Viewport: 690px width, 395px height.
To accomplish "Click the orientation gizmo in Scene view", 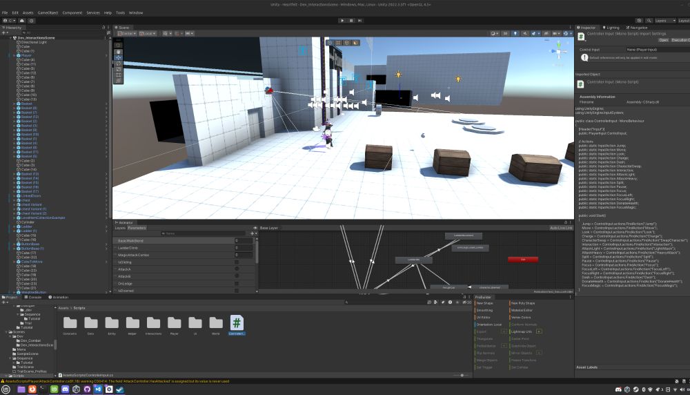I will pyautogui.click(x=558, y=52).
